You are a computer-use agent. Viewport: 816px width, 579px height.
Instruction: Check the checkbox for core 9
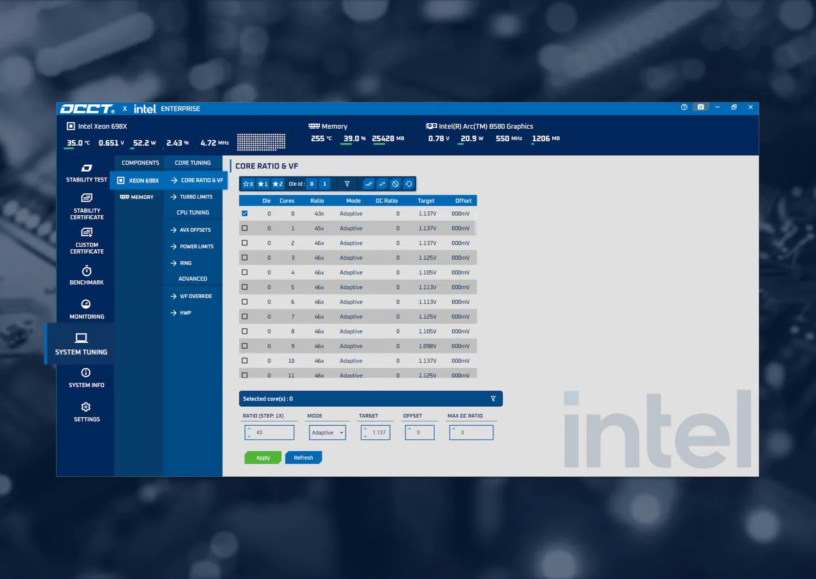[245, 345]
